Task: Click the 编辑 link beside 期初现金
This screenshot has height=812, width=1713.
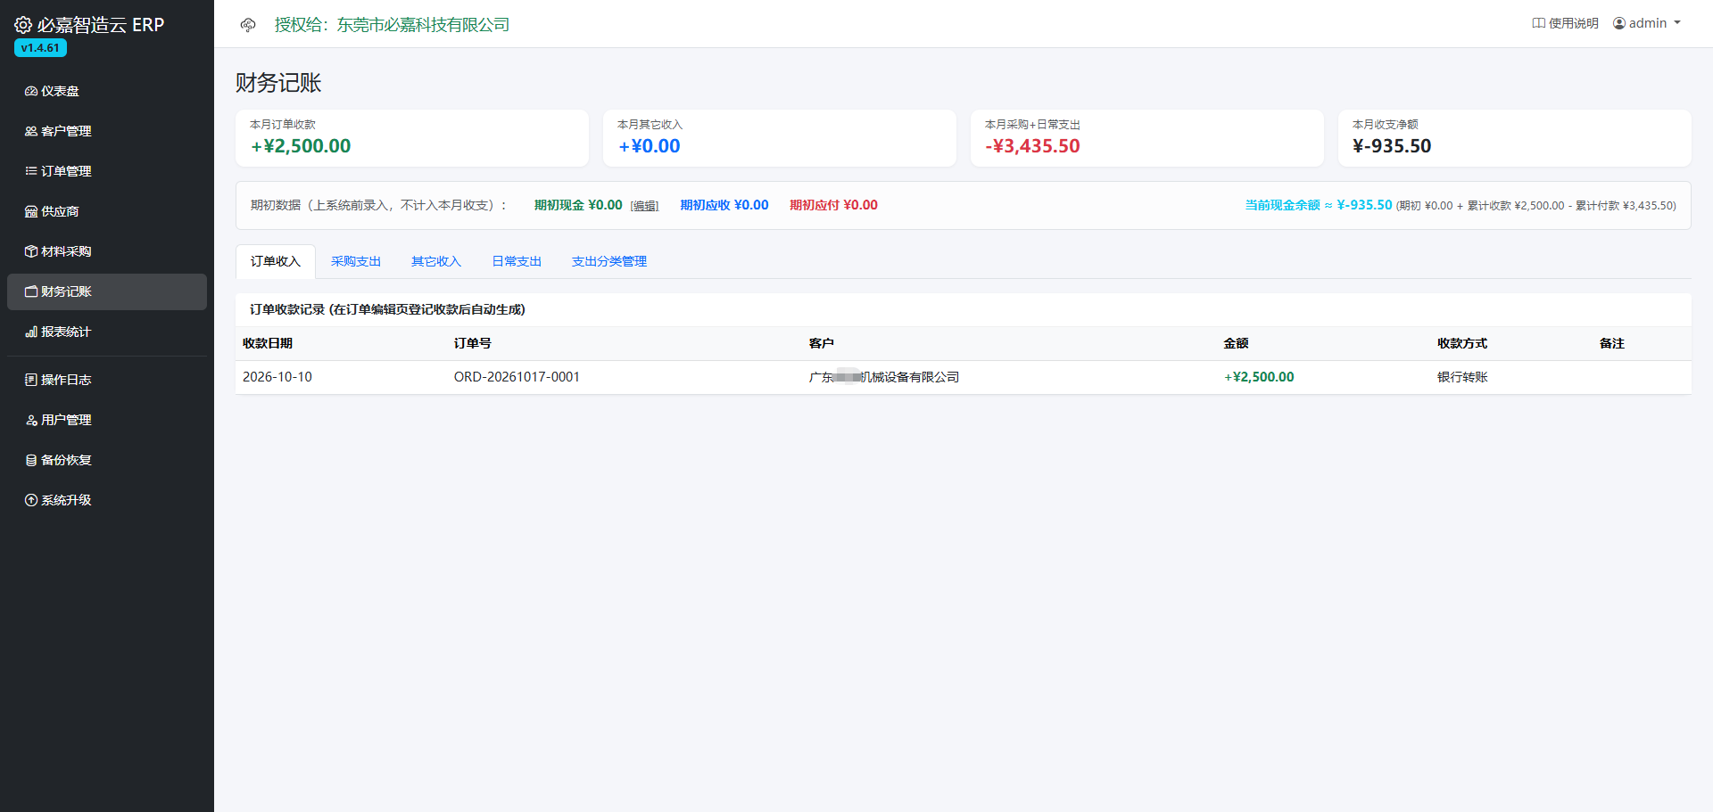Action: click(644, 206)
